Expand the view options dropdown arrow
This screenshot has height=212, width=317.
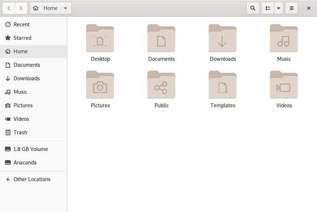click(x=279, y=8)
